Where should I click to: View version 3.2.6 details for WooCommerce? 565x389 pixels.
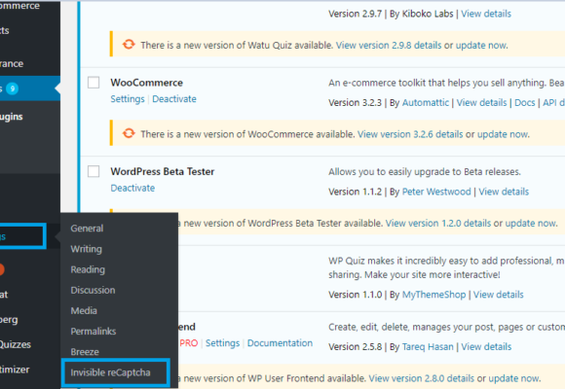tap(410, 134)
